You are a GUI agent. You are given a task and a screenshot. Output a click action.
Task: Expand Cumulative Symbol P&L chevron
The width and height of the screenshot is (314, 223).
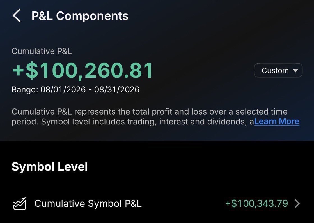(297, 204)
